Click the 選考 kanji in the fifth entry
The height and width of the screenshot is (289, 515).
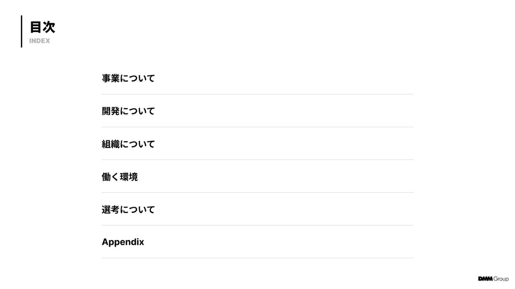110,209
